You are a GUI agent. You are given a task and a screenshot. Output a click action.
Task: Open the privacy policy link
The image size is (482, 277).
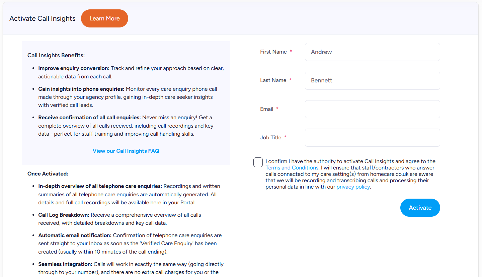click(x=353, y=187)
